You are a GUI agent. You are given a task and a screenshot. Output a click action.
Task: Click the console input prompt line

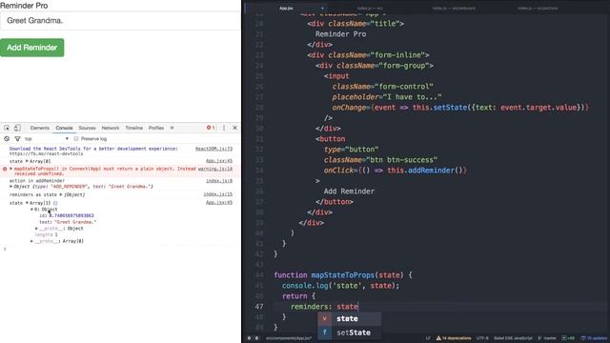coord(120,249)
